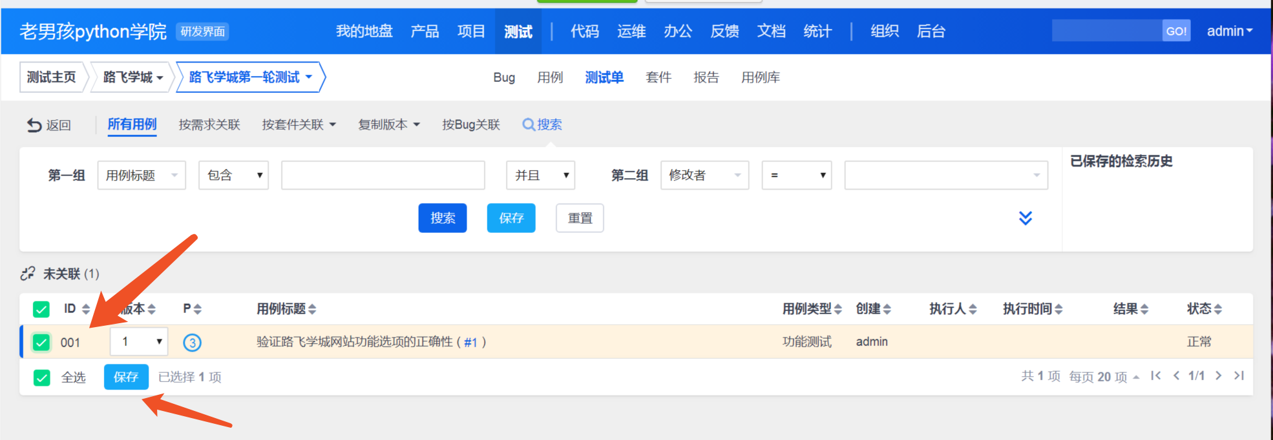Click the magnifier 搜索 icon

click(x=528, y=125)
